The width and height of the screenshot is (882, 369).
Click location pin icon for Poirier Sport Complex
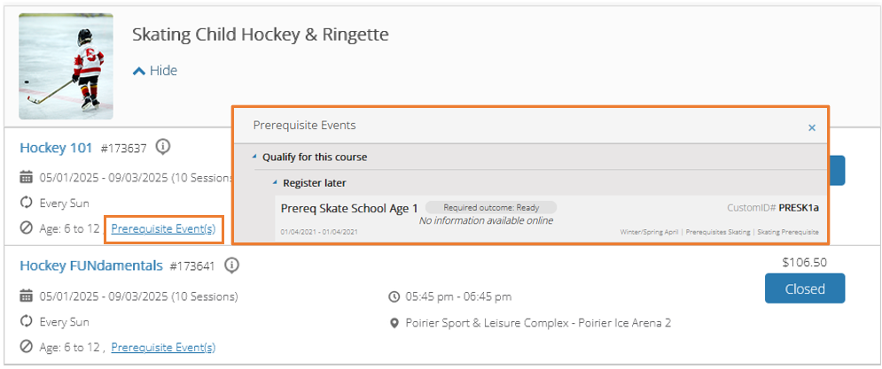click(394, 323)
